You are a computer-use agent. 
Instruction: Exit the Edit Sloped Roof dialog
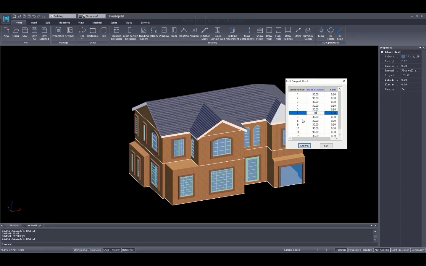[326, 145]
